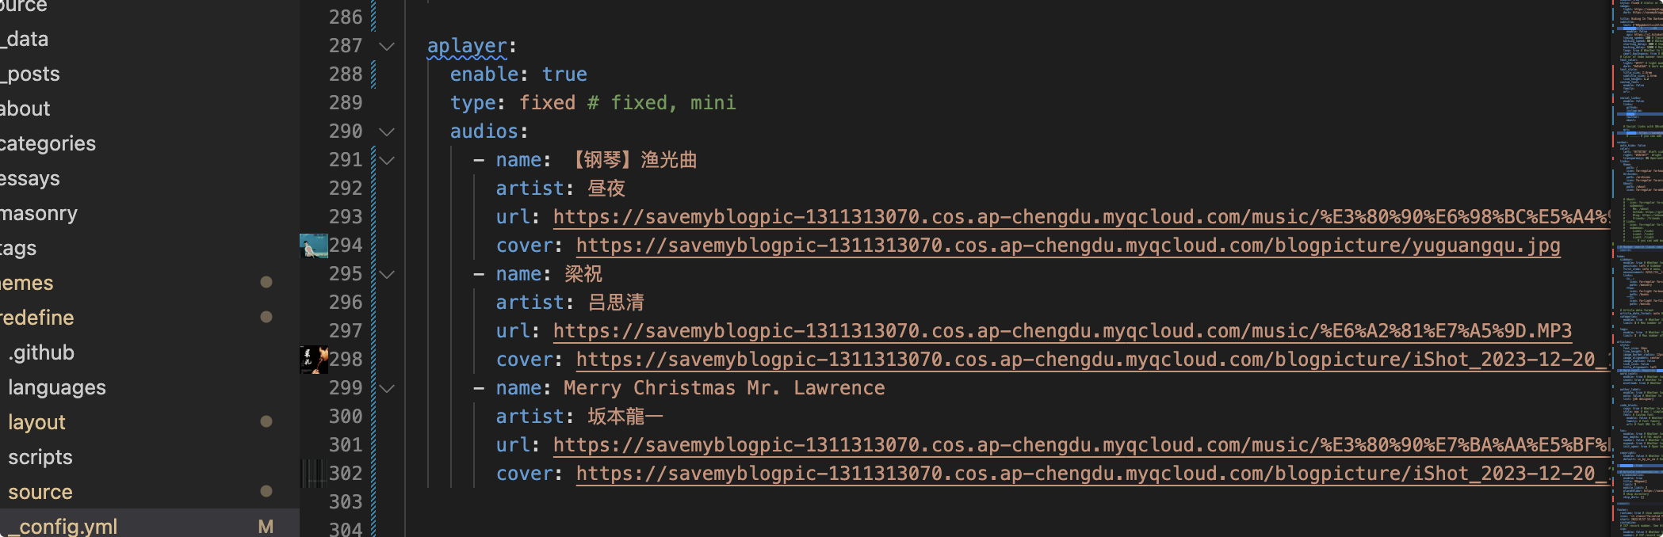This screenshot has width=1663, height=537.
Task: Click the M status badge on _config.yml
Action: pos(266,527)
